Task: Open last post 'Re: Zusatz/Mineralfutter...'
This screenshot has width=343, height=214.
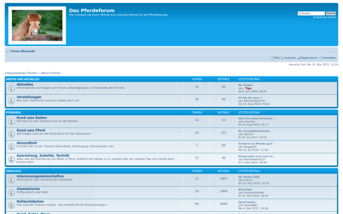Action: point(255,131)
